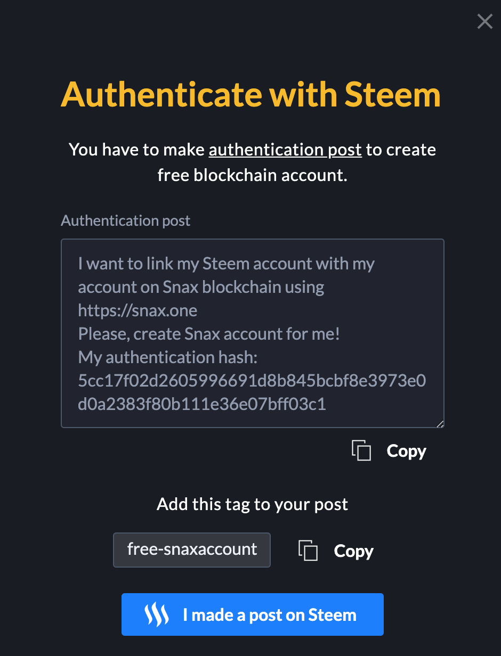Click the resize handle of the authentication text area
Image resolution: width=501 pixels, height=656 pixels.
pos(440,423)
